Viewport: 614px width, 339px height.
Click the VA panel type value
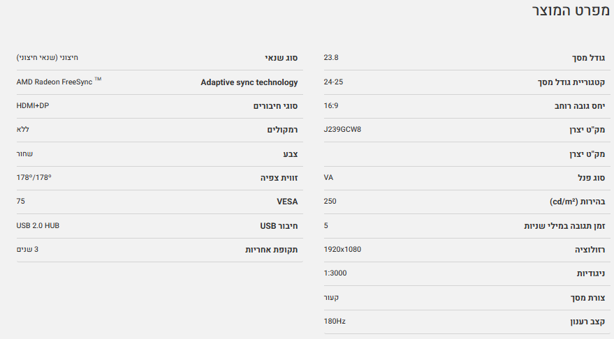tap(328, 177)
